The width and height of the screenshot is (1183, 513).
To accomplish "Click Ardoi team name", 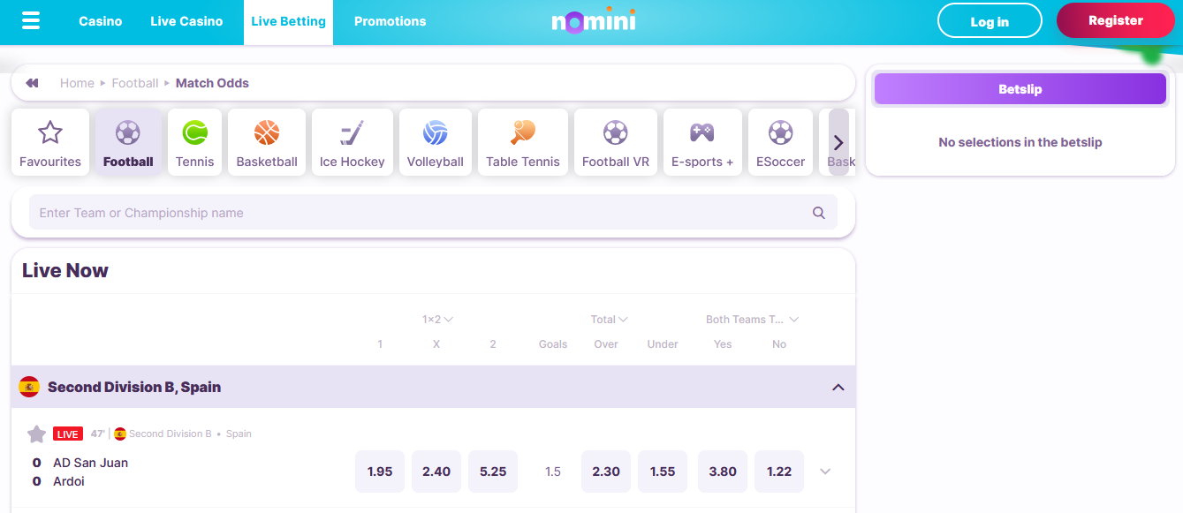I will 69,481.
